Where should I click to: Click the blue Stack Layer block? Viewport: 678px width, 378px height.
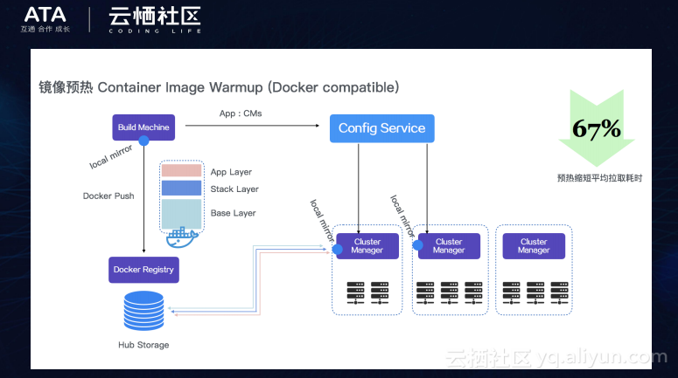[x=181, y=188]
